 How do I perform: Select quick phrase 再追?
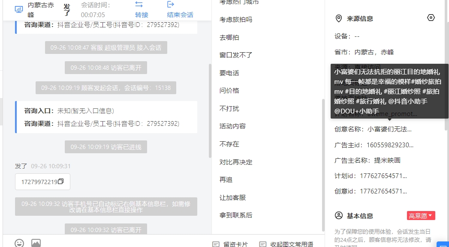(x=226, y=180)
